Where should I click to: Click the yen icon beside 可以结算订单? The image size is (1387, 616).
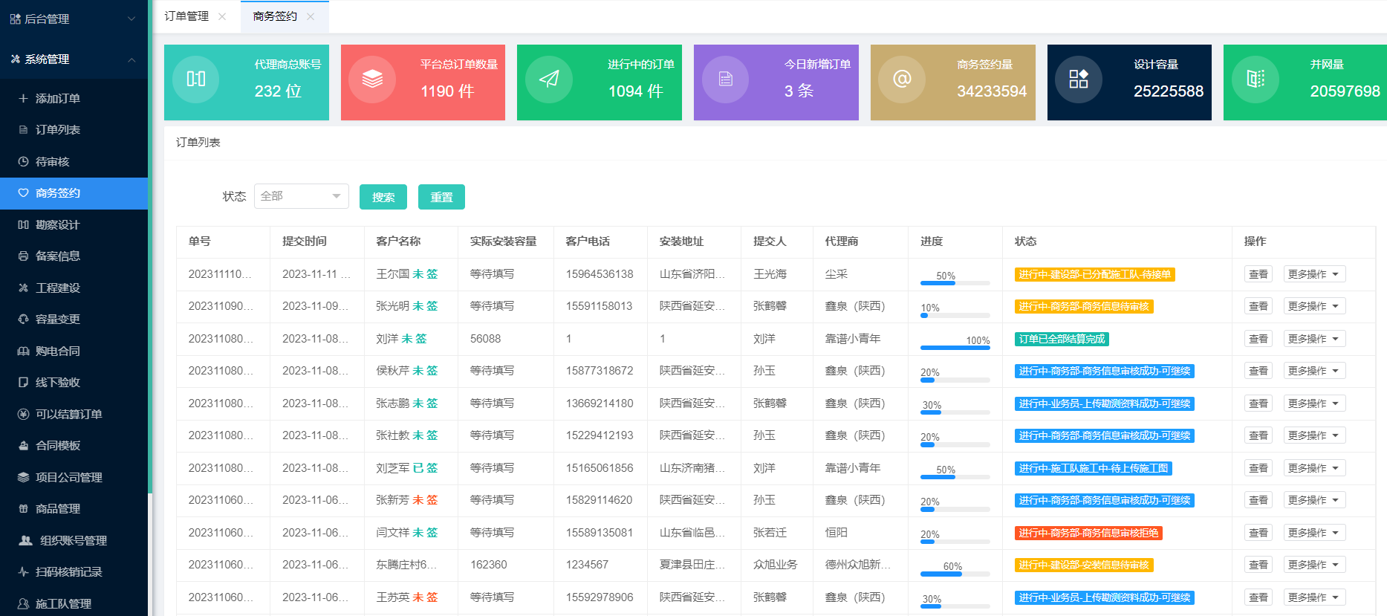coord(23,414)
